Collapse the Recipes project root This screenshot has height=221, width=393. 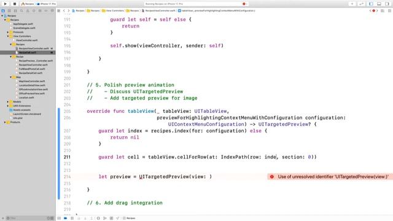(2, 16)
